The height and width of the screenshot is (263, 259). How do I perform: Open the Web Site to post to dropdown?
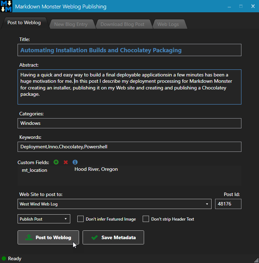115,204
